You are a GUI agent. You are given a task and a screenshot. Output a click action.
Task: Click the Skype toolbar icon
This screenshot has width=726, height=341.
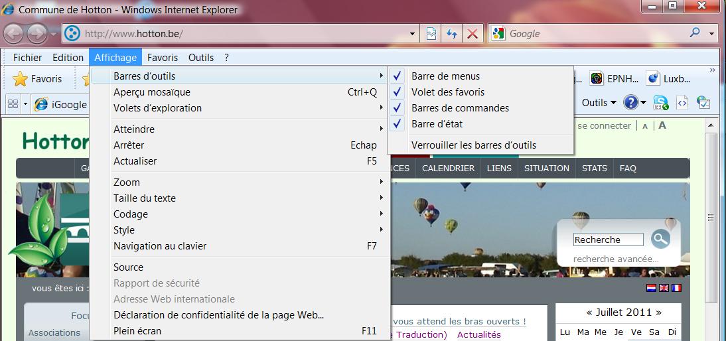[660, 102]
